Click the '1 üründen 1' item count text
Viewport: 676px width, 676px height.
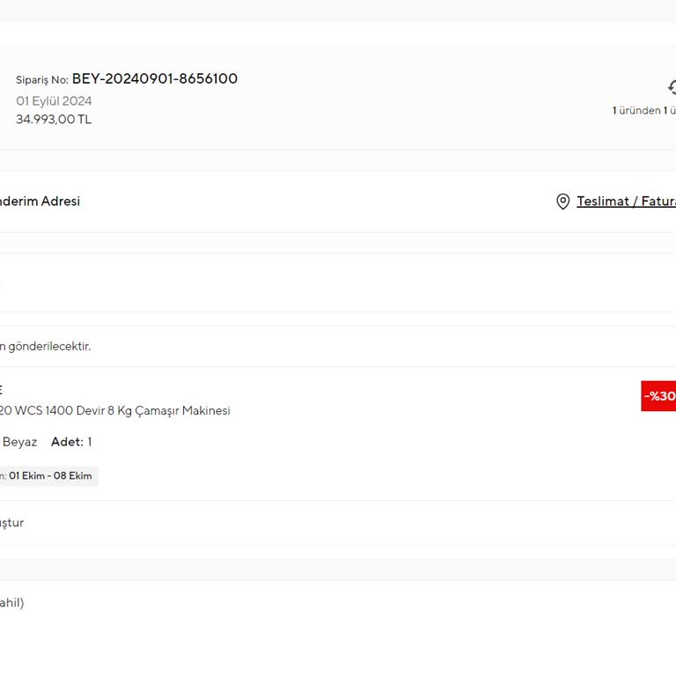(640, 110)
